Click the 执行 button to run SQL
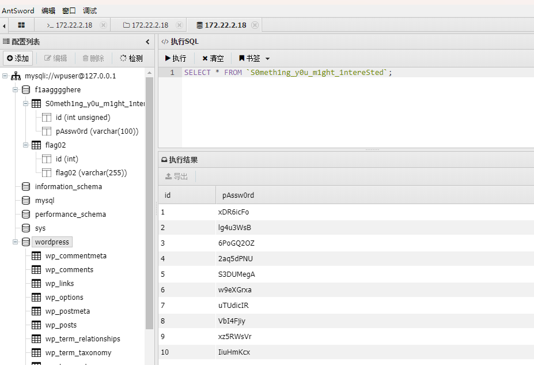 tap(176, 58)
